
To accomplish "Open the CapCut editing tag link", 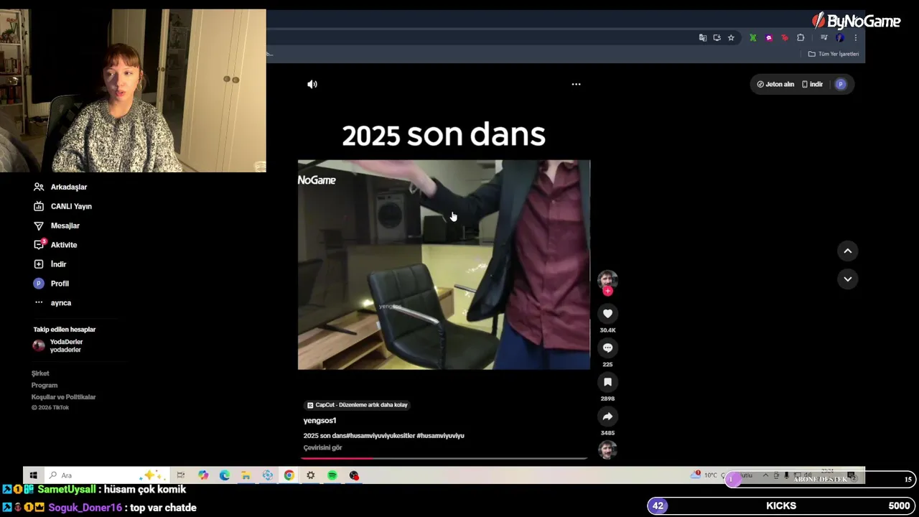I will coord(357,405).
